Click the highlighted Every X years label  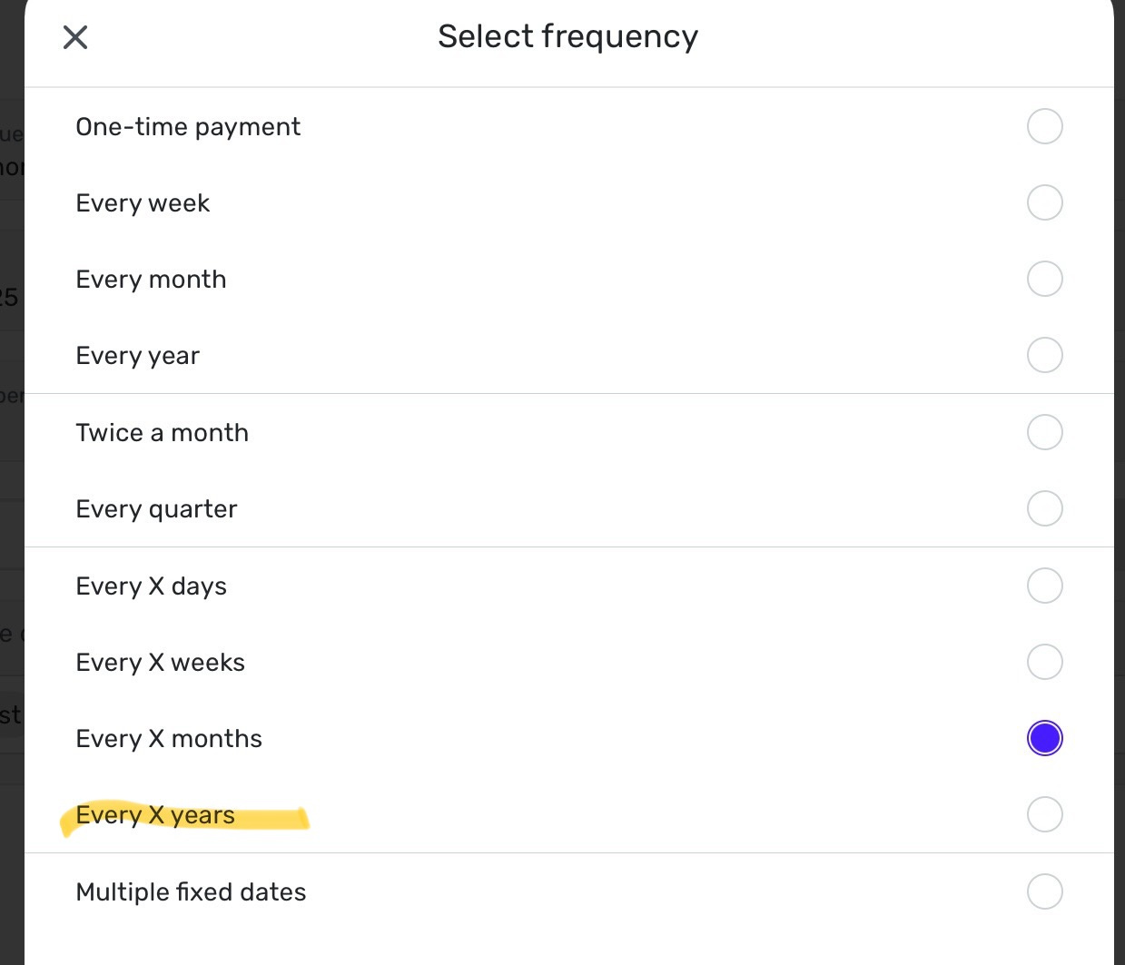155,815
